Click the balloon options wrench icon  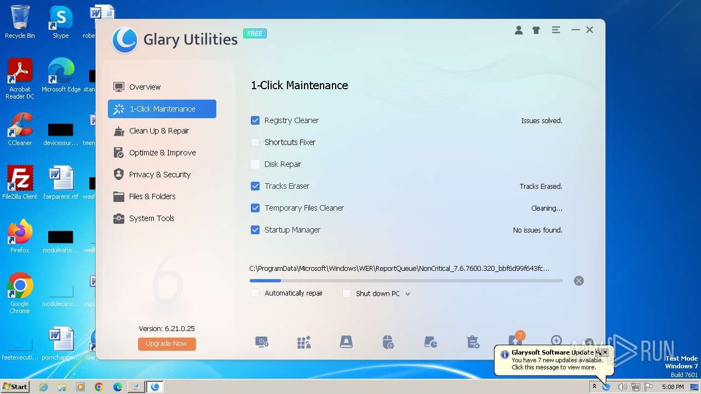(x=599, y=352)
